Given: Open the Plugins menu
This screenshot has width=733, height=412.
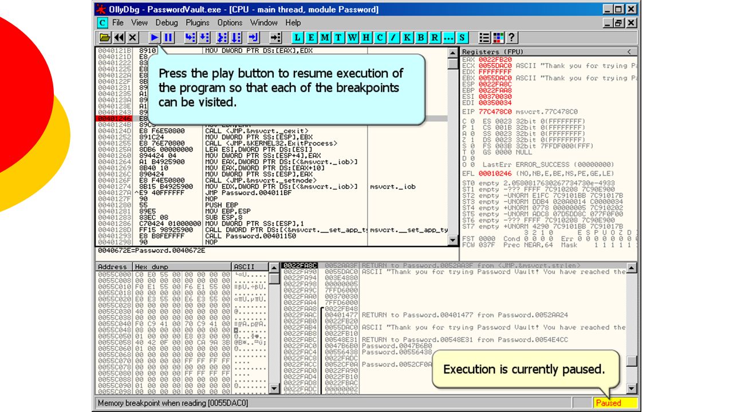Looking at the screenshot, I should 198,23.
